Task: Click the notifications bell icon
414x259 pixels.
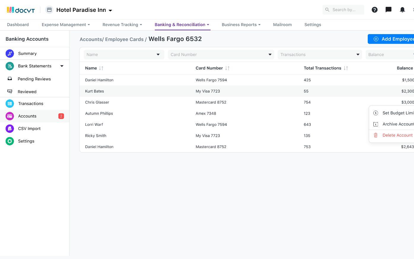Action: point(402,10)
